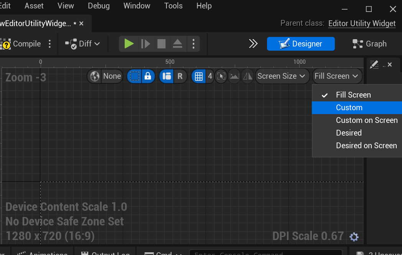This screenshot has width=402, height=255.
Task: Open the Diff dropdown
Action: [82, 44]
